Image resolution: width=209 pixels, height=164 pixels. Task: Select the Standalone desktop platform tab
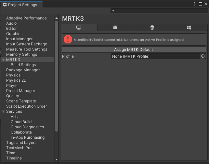(79, 28)
